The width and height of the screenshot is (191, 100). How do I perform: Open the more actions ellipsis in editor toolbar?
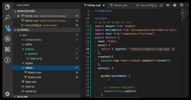point(188,5)
